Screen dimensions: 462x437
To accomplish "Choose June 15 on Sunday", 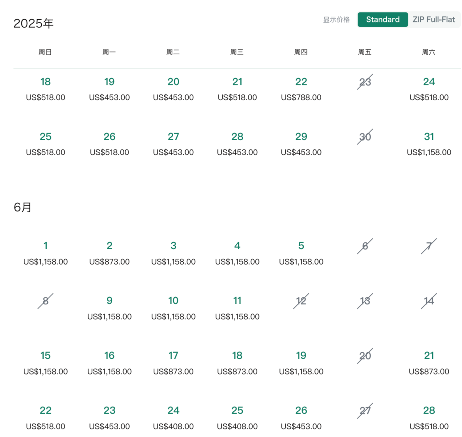I will point(45,363).
